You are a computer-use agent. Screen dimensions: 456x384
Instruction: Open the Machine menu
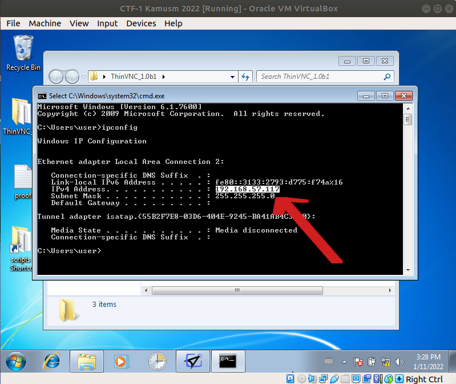45,23
